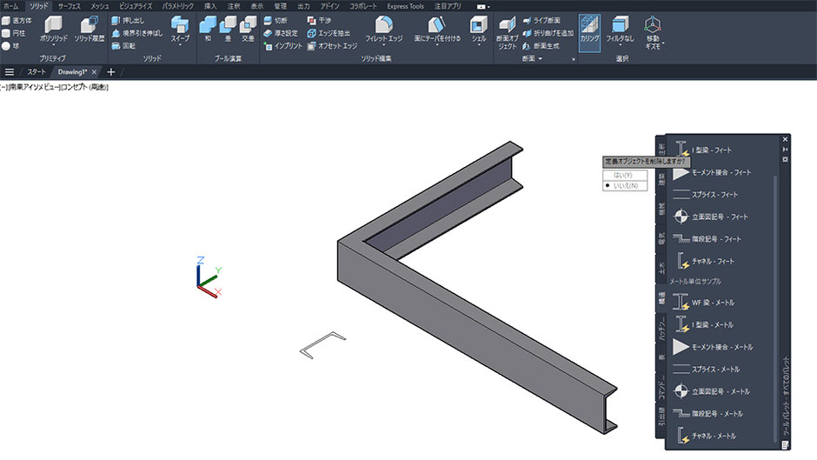
Task: Switch to the メッシュ ribbon tab
Action: click(x=100, y=6)
